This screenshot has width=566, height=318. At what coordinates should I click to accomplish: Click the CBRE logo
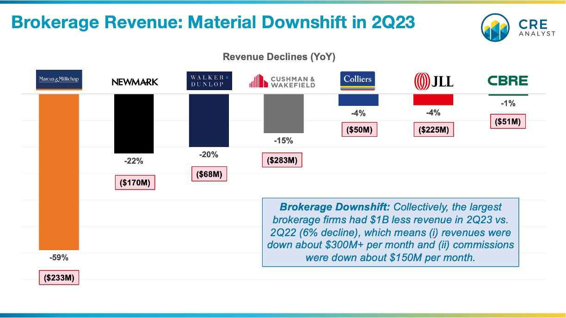pos(508,81)
